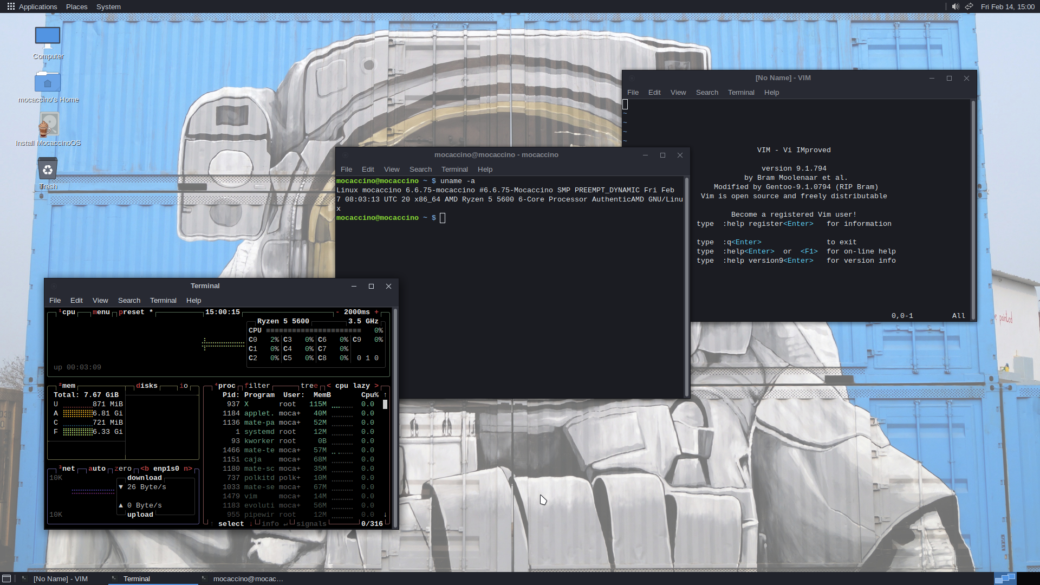The width and height of the screenshot is (1040, 585).
Task: Open View menu in the btop Terminal window
Action: coord(100,301)
